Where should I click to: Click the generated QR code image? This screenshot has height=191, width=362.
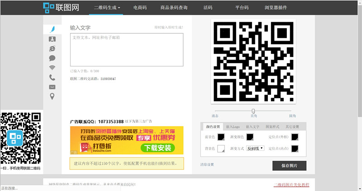253,61
